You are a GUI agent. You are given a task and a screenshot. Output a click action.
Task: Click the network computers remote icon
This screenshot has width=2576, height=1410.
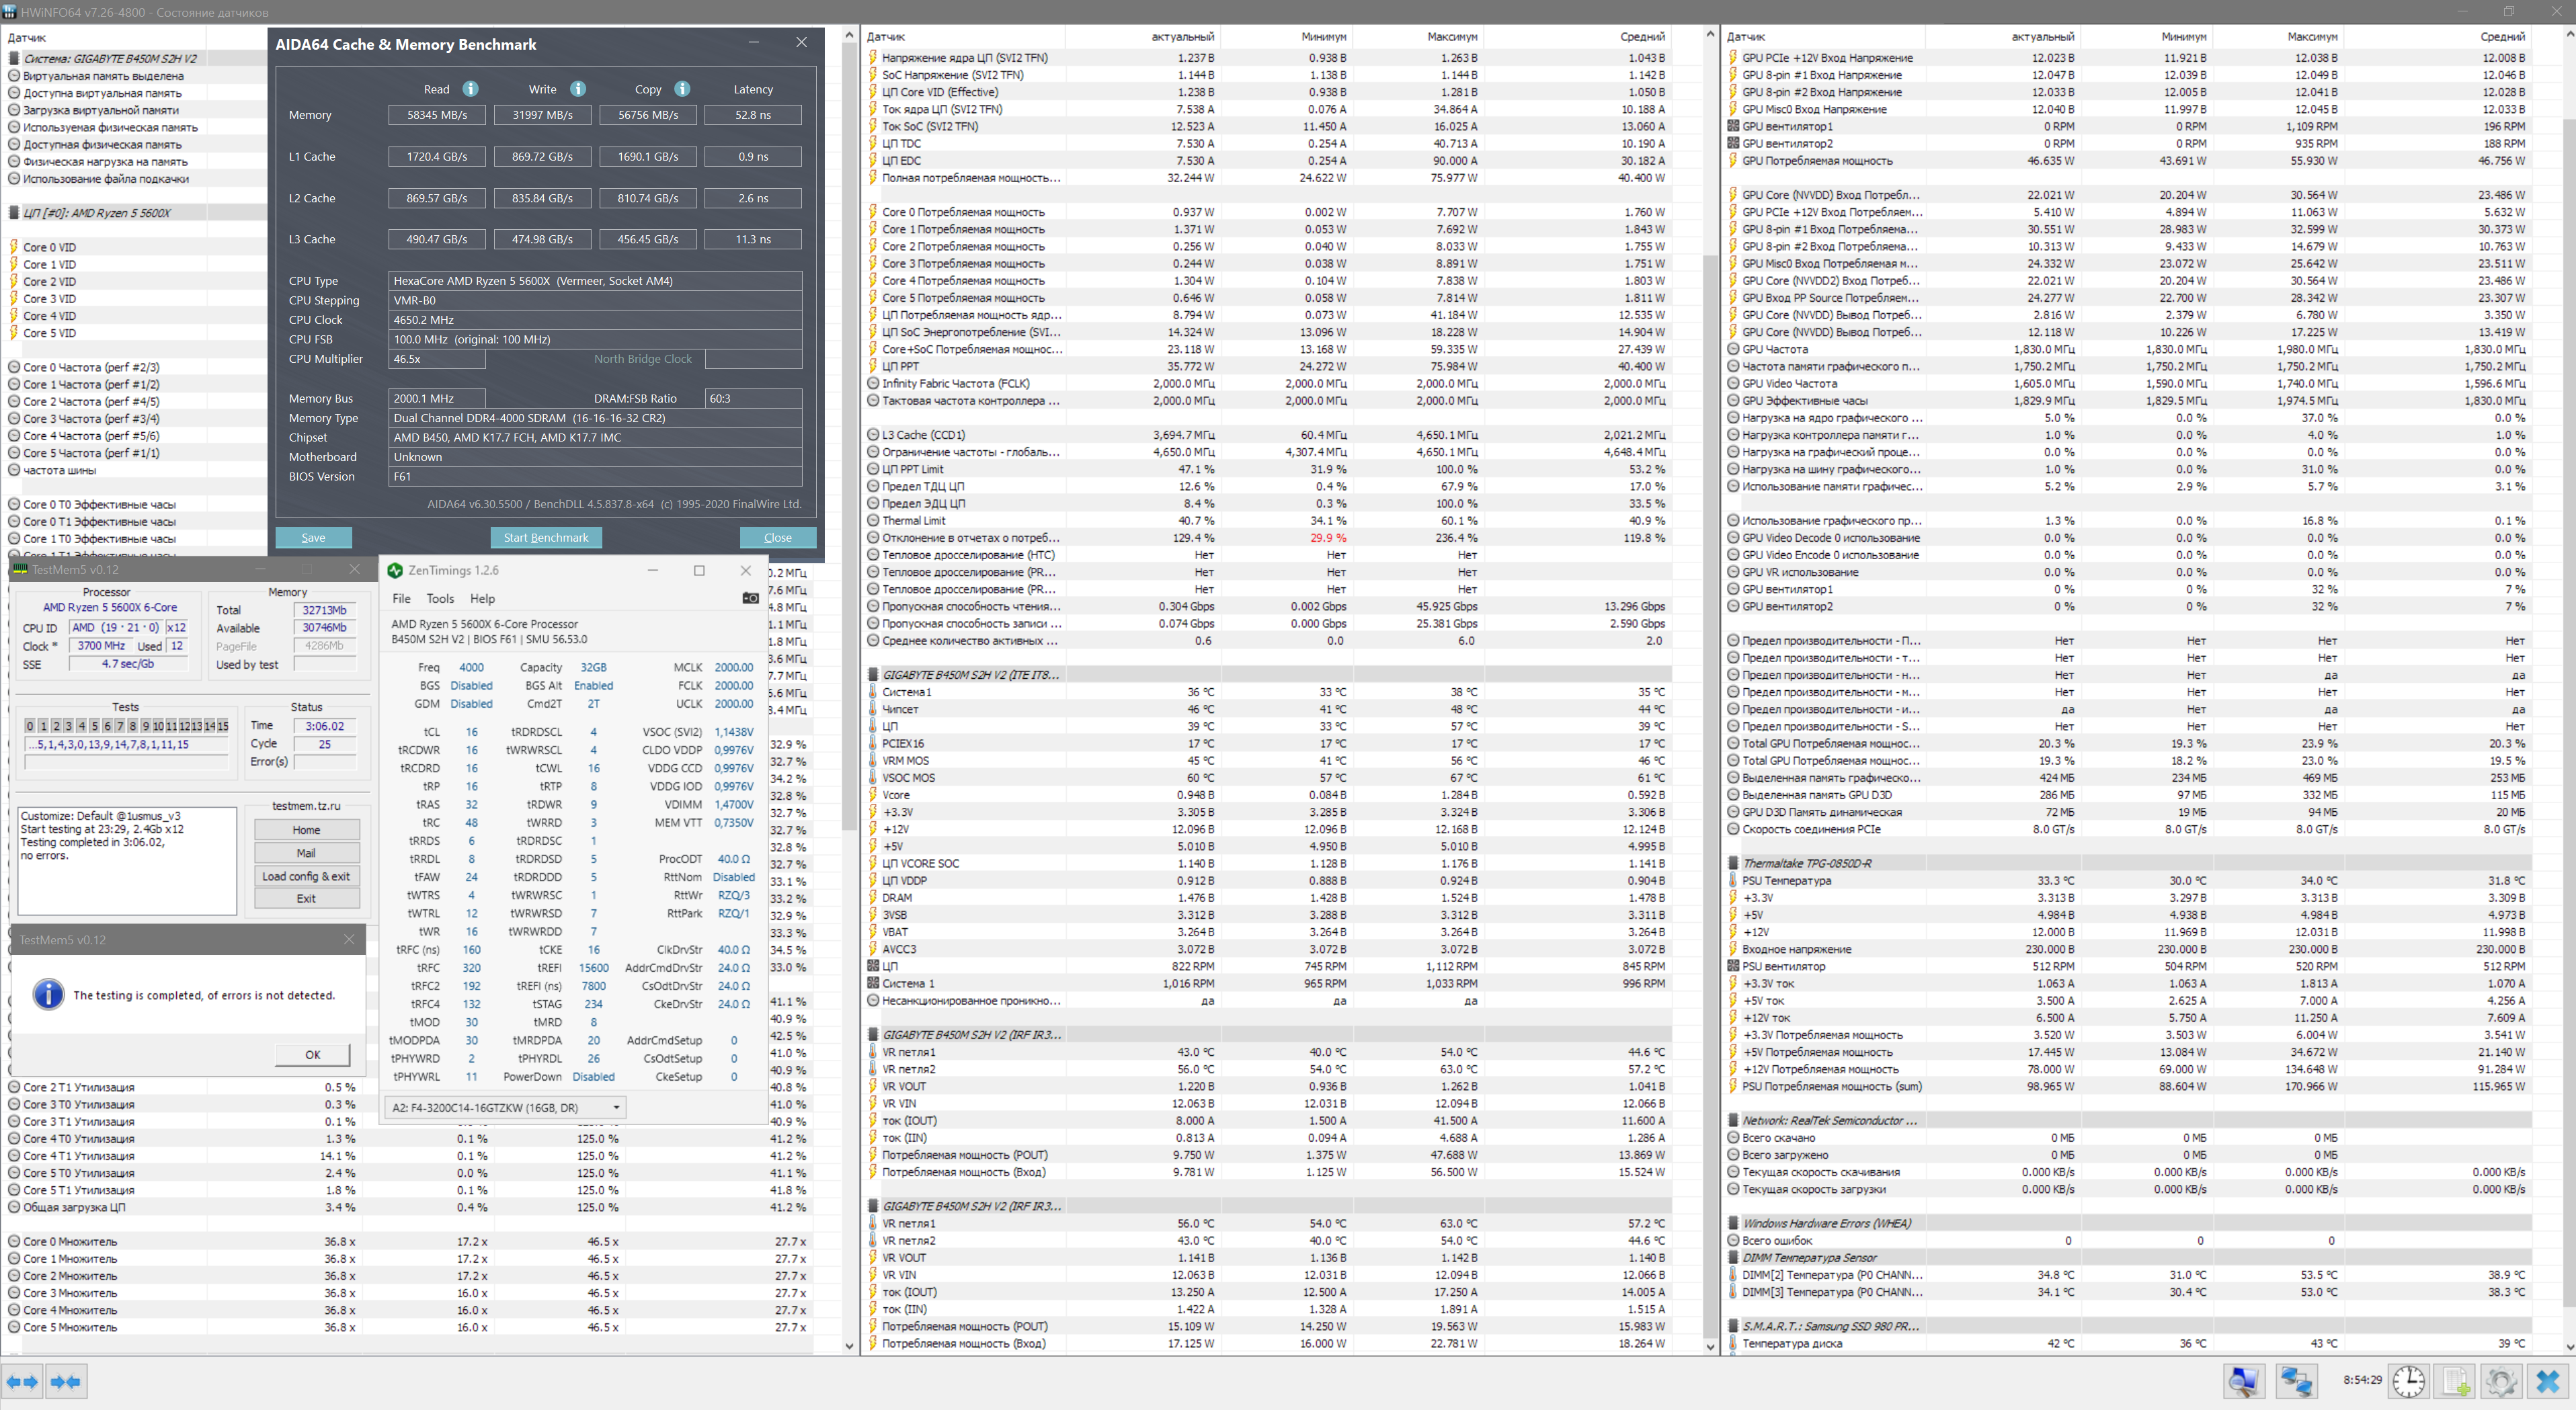(2296, 1381)
